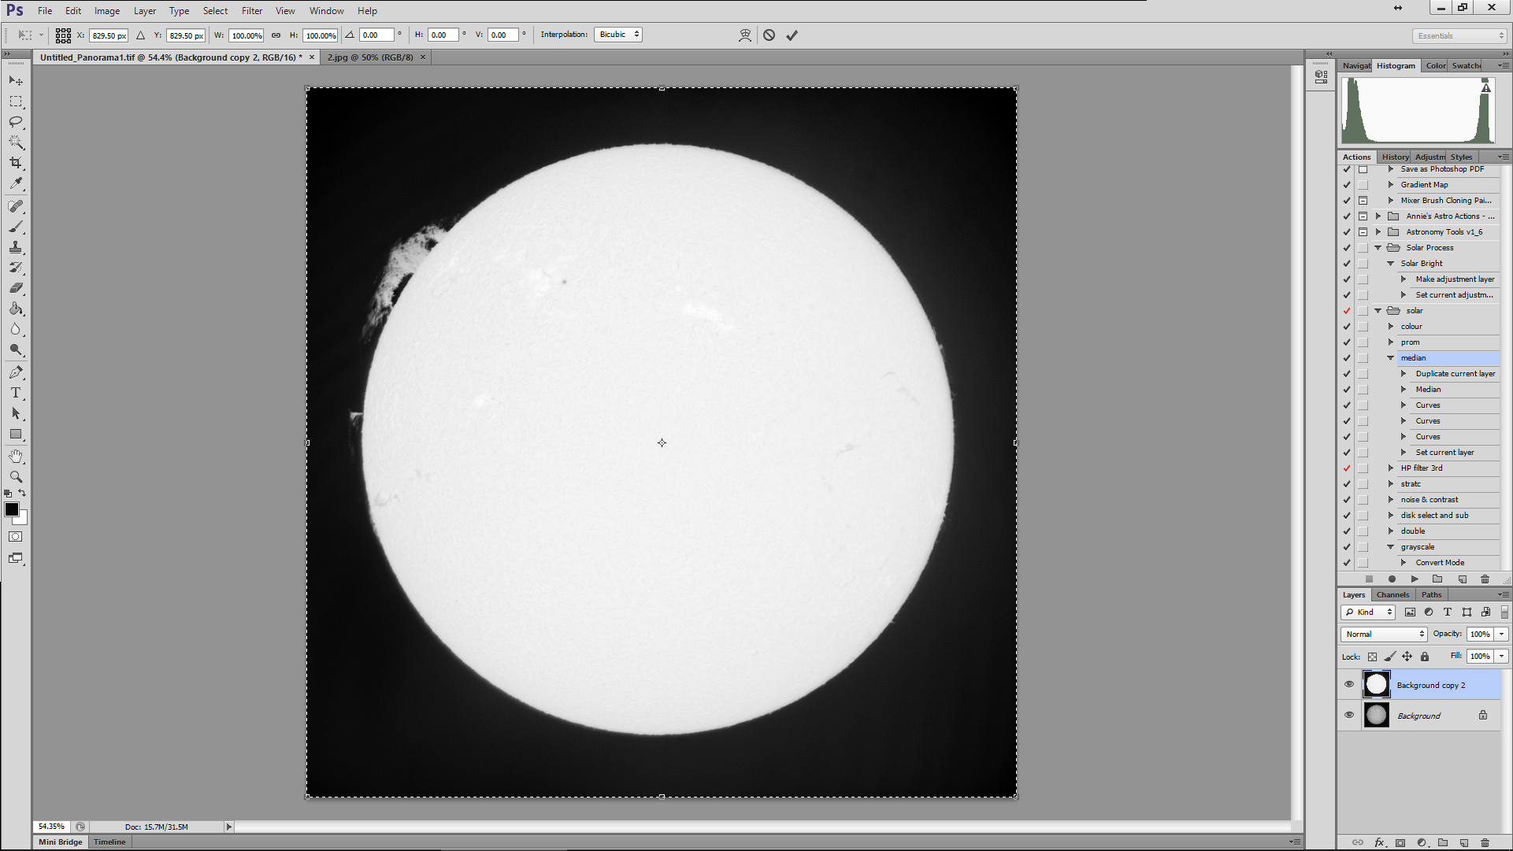The width and height of the screenshot is (1513, 851).
Task: Select the Clone Stamp tool
Action: click(16, 247)
